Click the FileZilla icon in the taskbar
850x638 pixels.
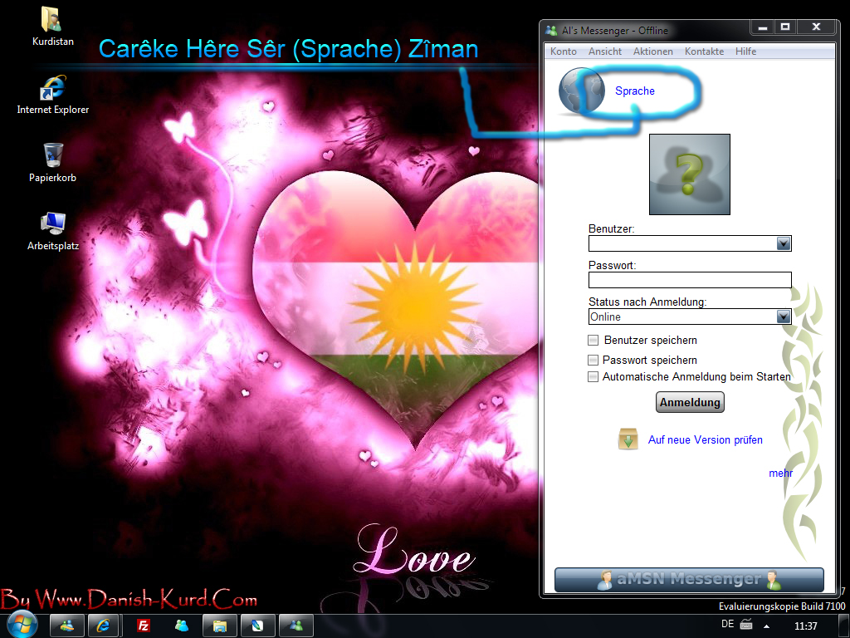point(143,626)
